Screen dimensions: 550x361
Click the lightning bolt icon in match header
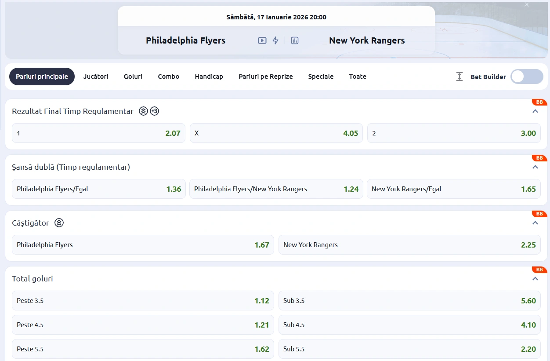pyautogui.click(x=275, y=40)
